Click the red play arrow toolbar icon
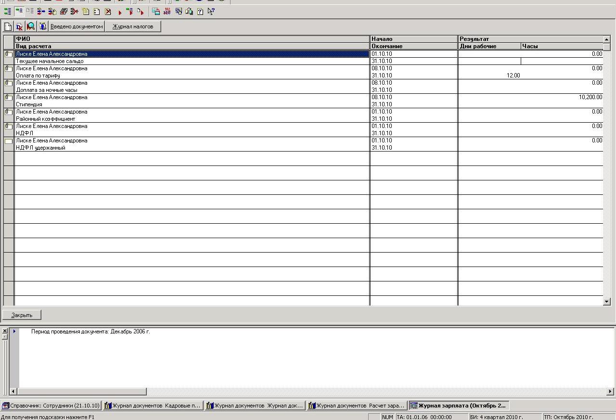Image resolution: width=616 pixels, height=420 pixels. [x=120, y=12]
